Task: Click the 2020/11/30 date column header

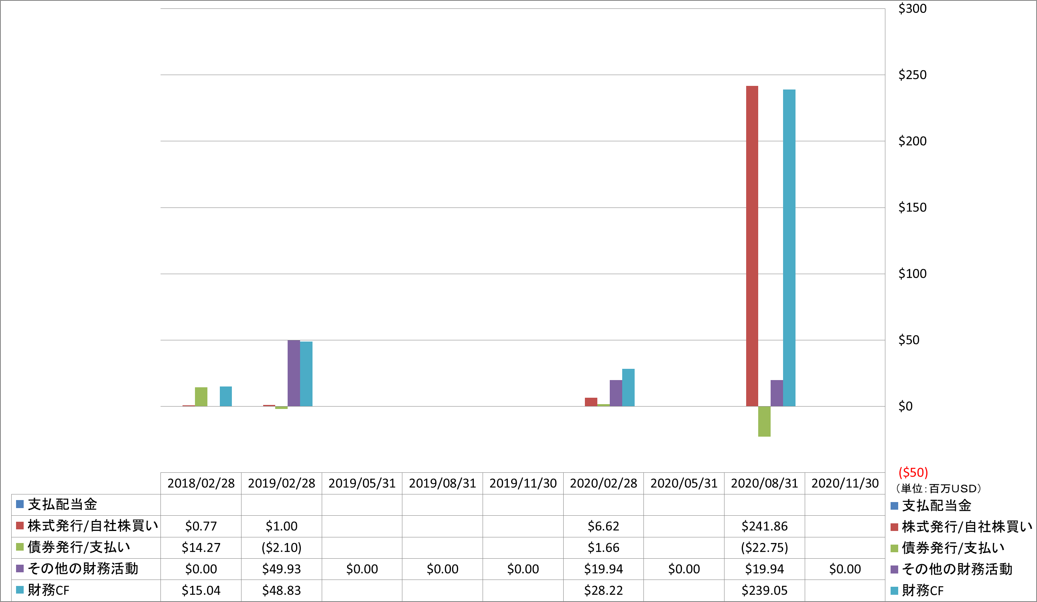Action: (x=845, y=483)
